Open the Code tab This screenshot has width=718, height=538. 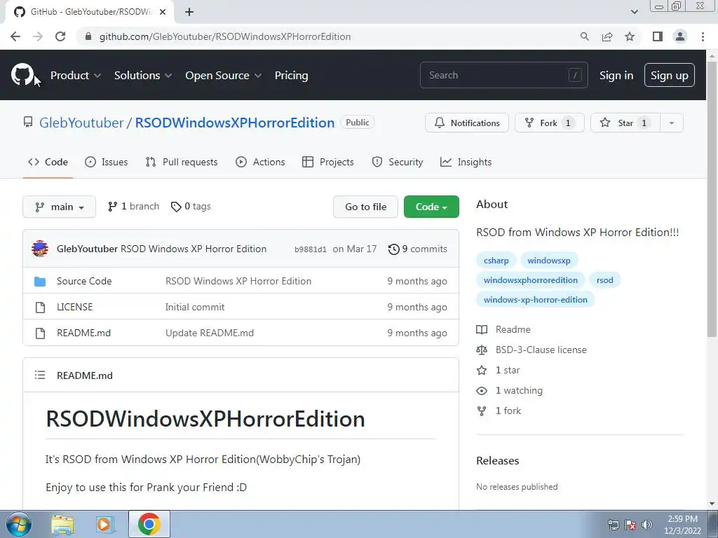click(x=48, y=162)
